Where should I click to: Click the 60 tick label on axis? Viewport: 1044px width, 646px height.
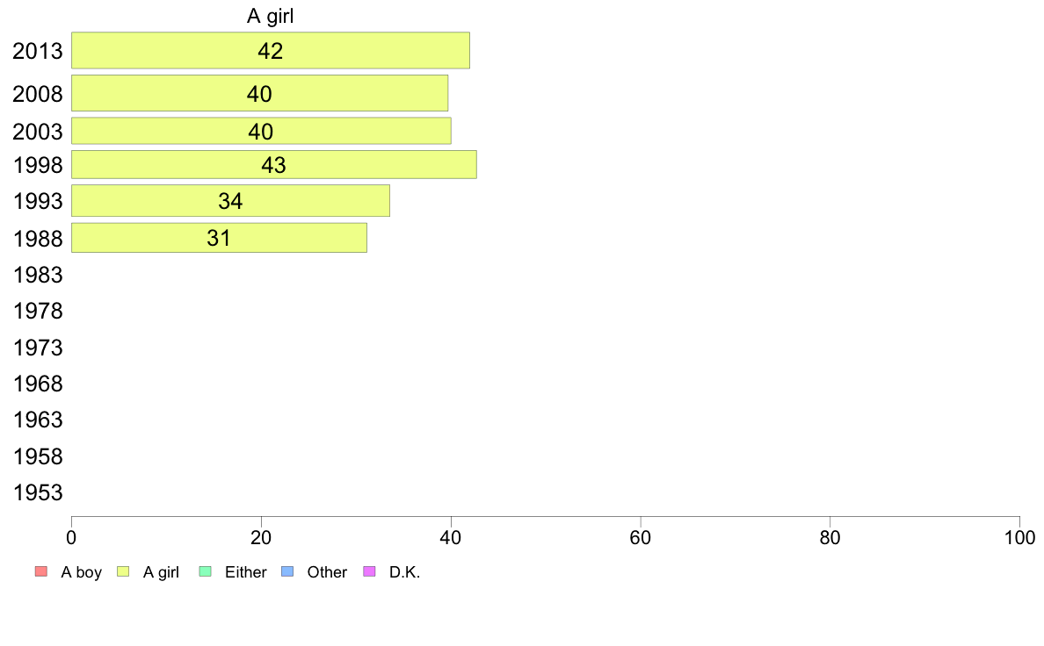(x=641, y=537)
